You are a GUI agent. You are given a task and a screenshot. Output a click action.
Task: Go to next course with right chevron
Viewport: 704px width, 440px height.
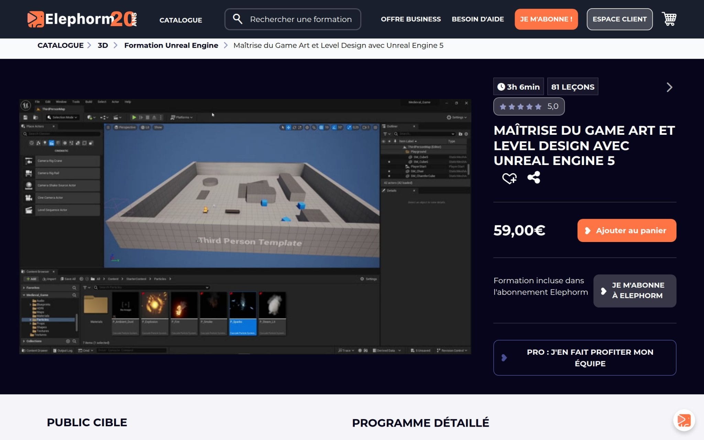click(669, 87)
